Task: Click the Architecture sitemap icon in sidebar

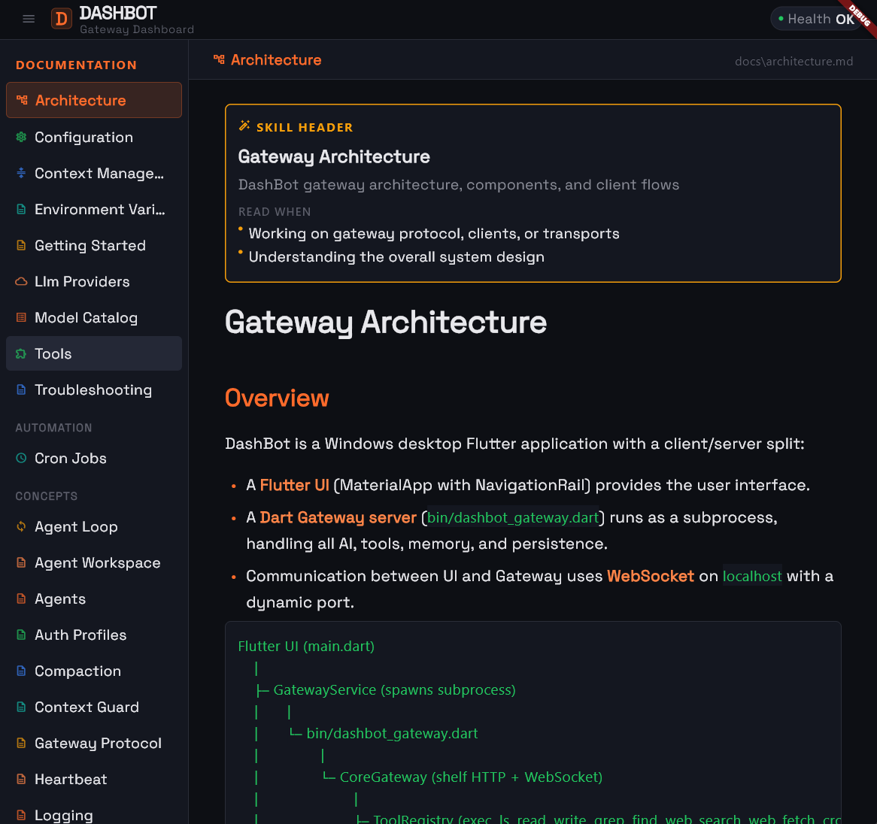Action: [x=20, y=99]
